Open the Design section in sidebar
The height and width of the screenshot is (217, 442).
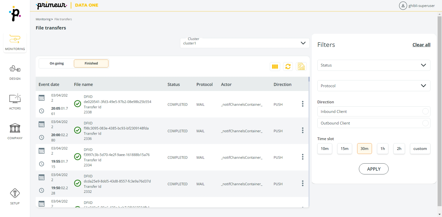[15, 73]
